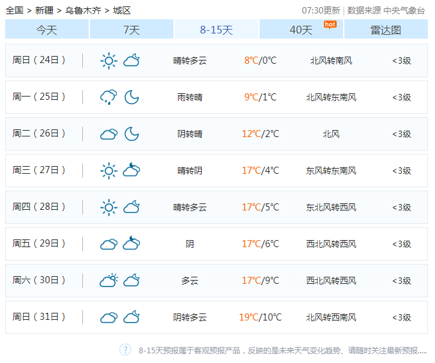Go to the 雷达图 tab
435x363 pixels.
386,29
